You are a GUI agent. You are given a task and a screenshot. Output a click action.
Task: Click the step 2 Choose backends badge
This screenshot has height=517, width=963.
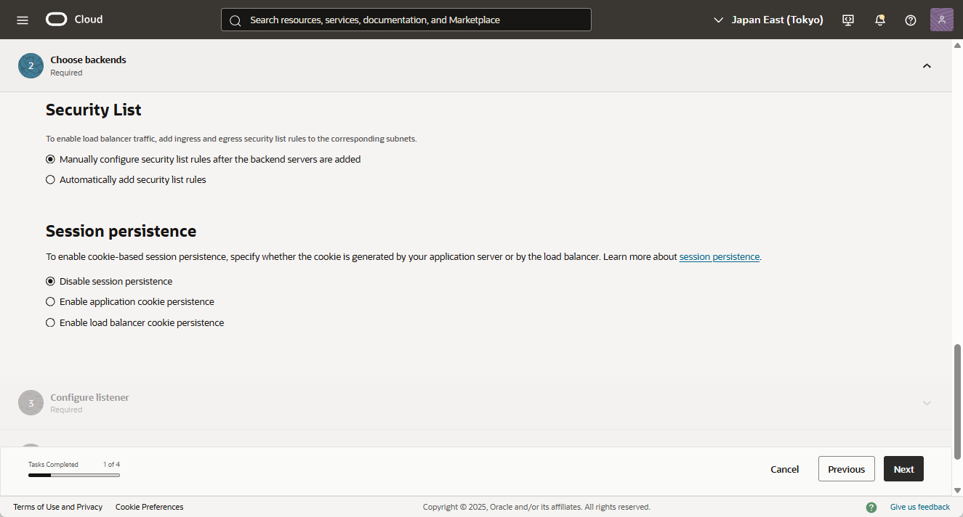(31, 65)
